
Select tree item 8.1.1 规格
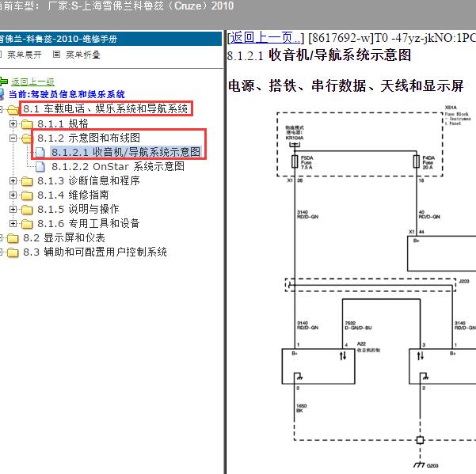[x=63, y=123]
